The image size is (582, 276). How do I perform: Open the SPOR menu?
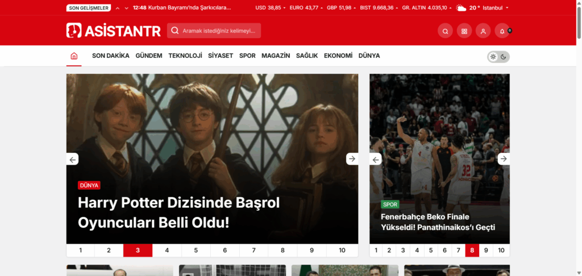[247, 56]
